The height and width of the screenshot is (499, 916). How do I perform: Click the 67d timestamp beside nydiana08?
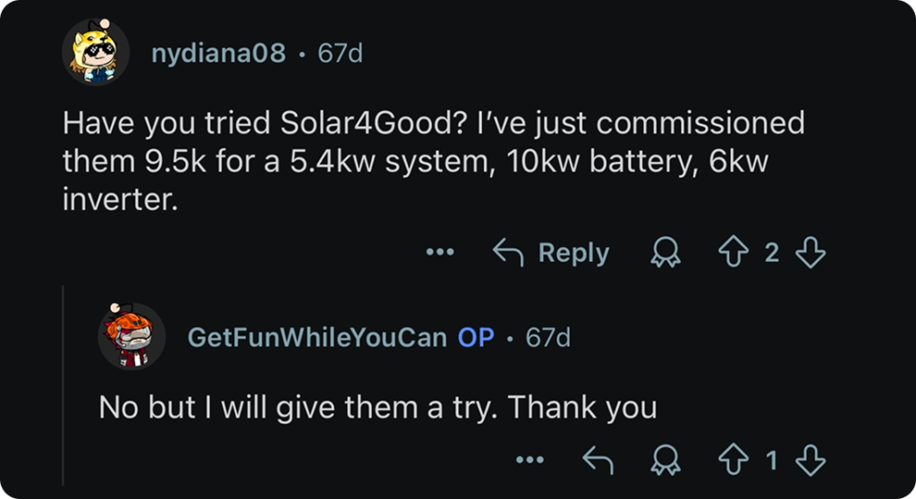point(341,54)
